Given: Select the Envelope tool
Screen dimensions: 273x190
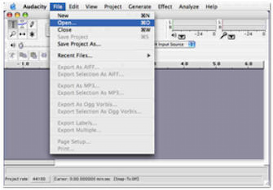Looking at the screenshot, I should pos(22,24).
